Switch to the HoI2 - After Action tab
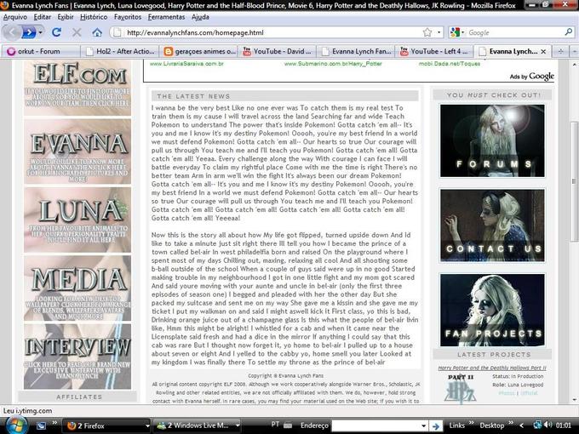This screenshot has width=579, height=434. [x=120, y=51]
